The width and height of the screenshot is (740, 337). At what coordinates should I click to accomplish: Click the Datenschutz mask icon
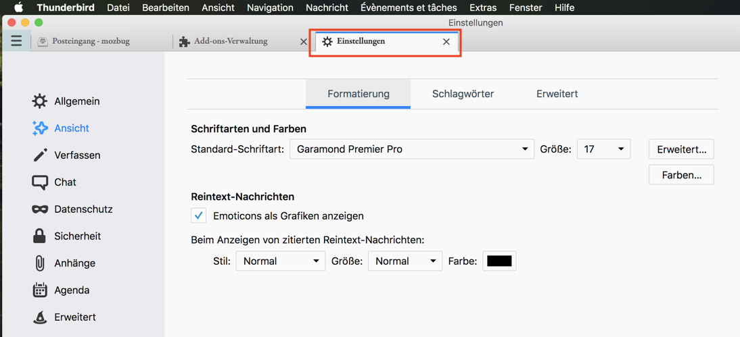pyautogui.click(x=40, y=209)
